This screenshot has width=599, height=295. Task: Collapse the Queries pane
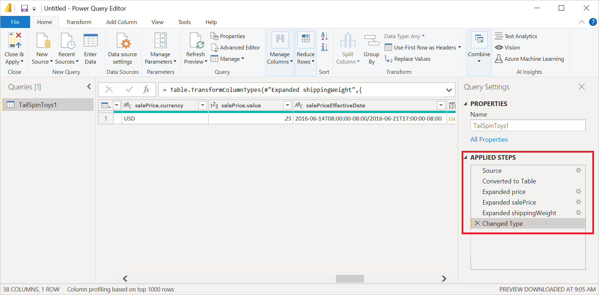pos(89,87)
